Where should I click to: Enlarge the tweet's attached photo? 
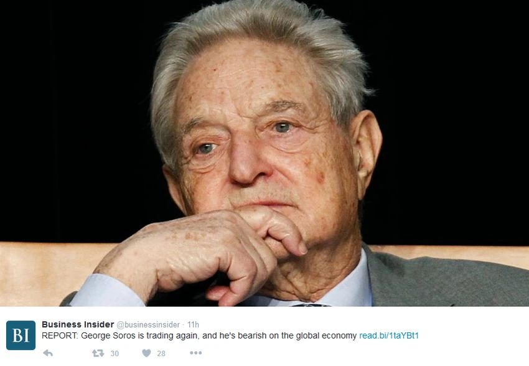pyautogui.click(x=264, y=153)
